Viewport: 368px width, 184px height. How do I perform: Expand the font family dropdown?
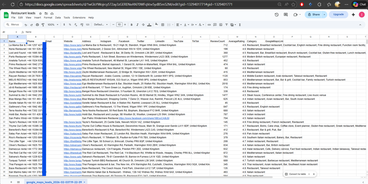[x=101, y=25]
